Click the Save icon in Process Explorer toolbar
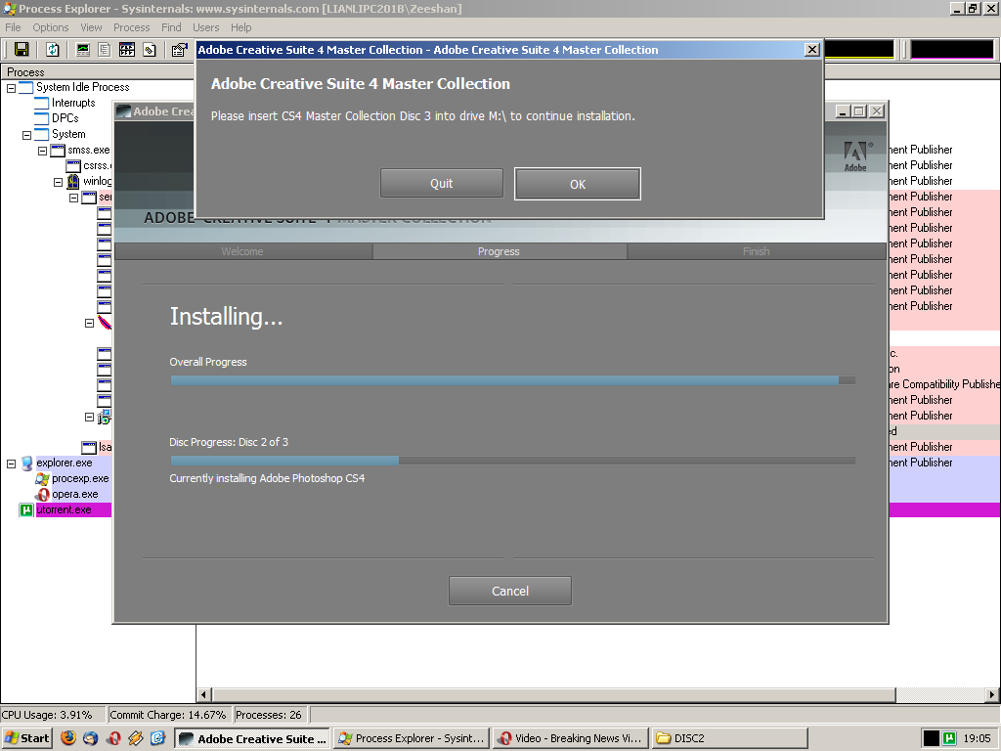This screenshot has width=1001, height=751. point(22,50)
